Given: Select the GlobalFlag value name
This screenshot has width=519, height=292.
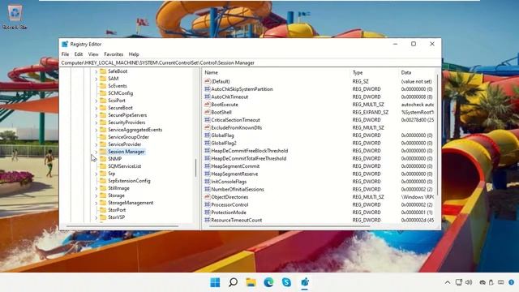Looking at the screenshot, I should 222,135.
